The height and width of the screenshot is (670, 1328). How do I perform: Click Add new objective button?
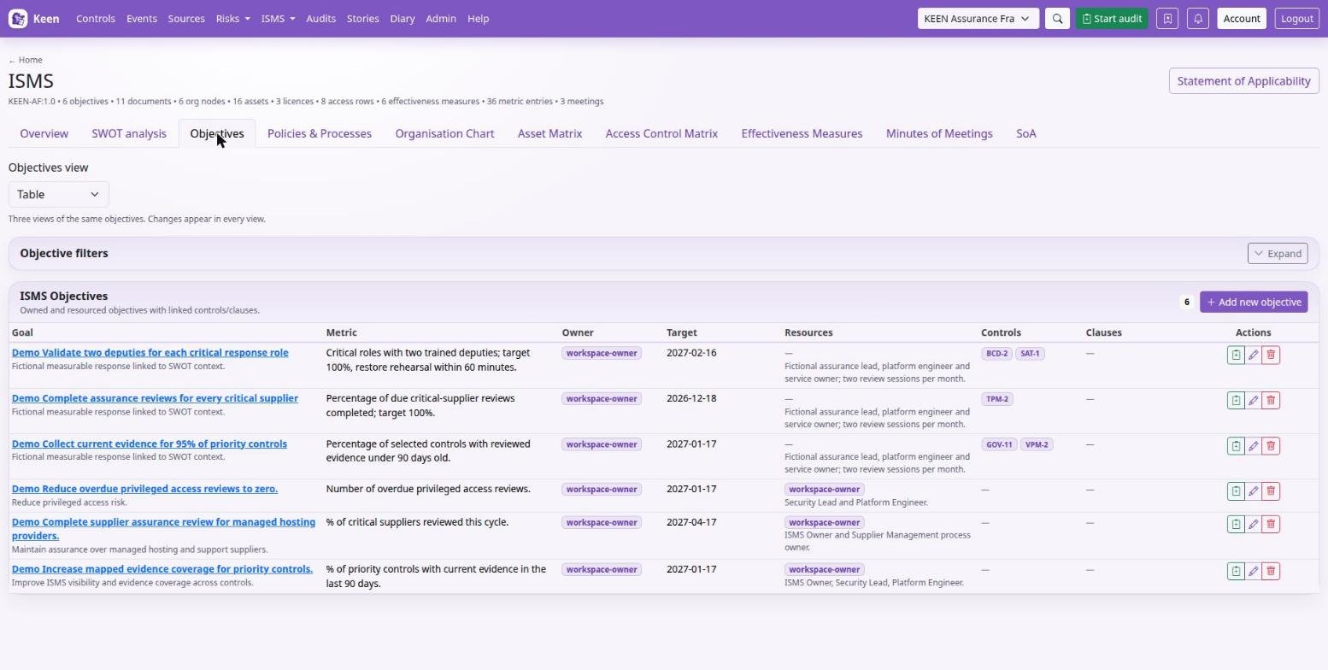click(1254, 302)
